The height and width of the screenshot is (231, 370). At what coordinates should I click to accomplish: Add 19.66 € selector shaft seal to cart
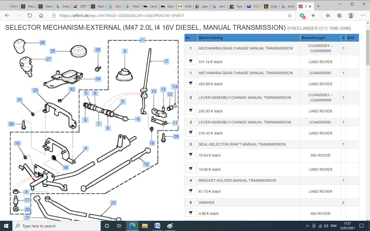point(191,169)
